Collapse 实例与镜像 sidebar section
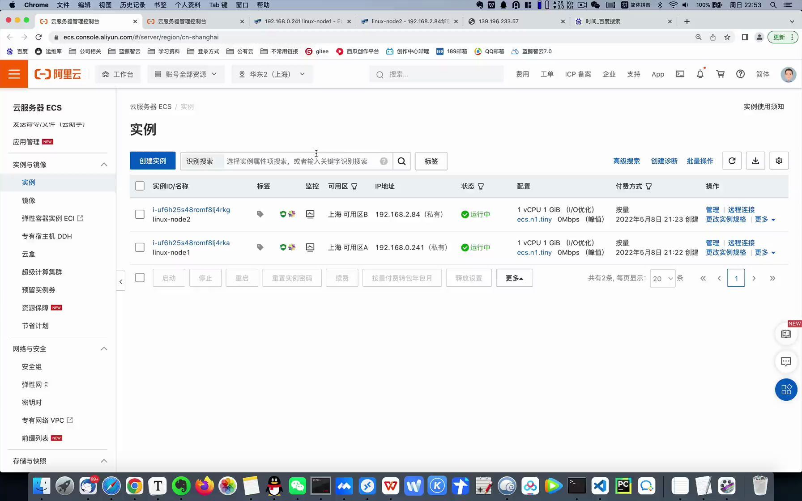 (x=104, y=165)
